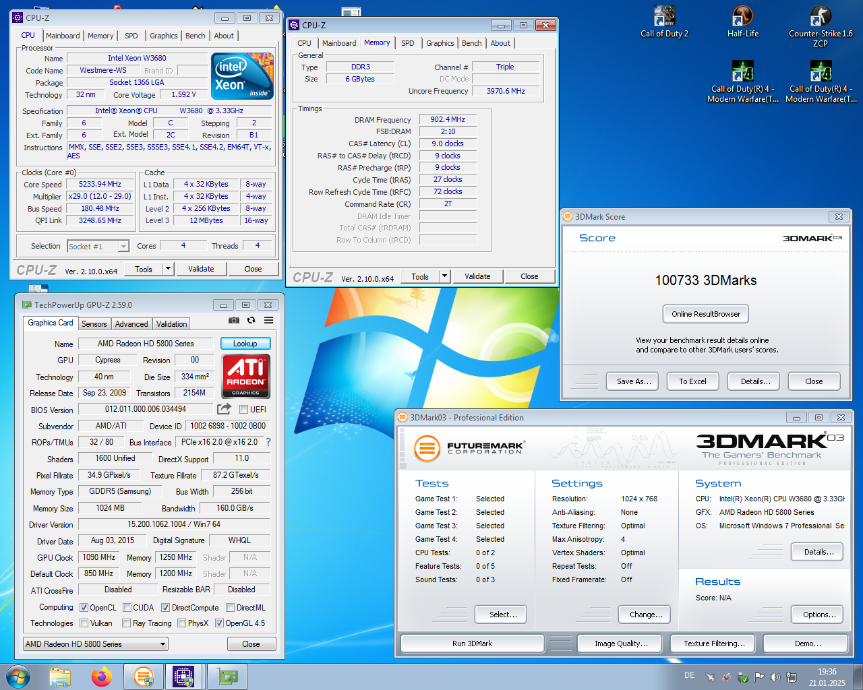Click the Texture Filtering button in 3DMark03
Image resolution: width=863 pixels, height=690 pixels.
pyautogui.click(x=714, y=644)
